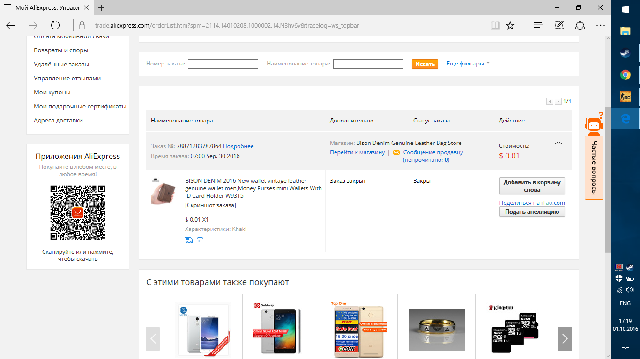
Task: Open Steam from the taskbar
Action: tap(625, 53)
